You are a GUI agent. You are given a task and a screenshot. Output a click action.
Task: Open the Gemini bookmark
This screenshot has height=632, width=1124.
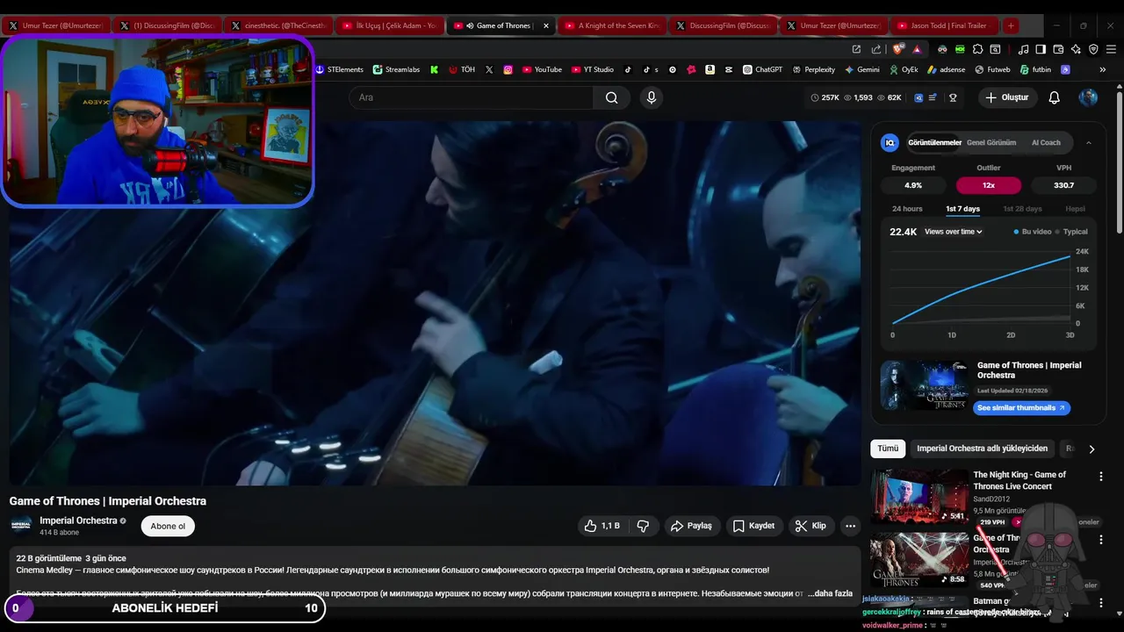point(862,69)
